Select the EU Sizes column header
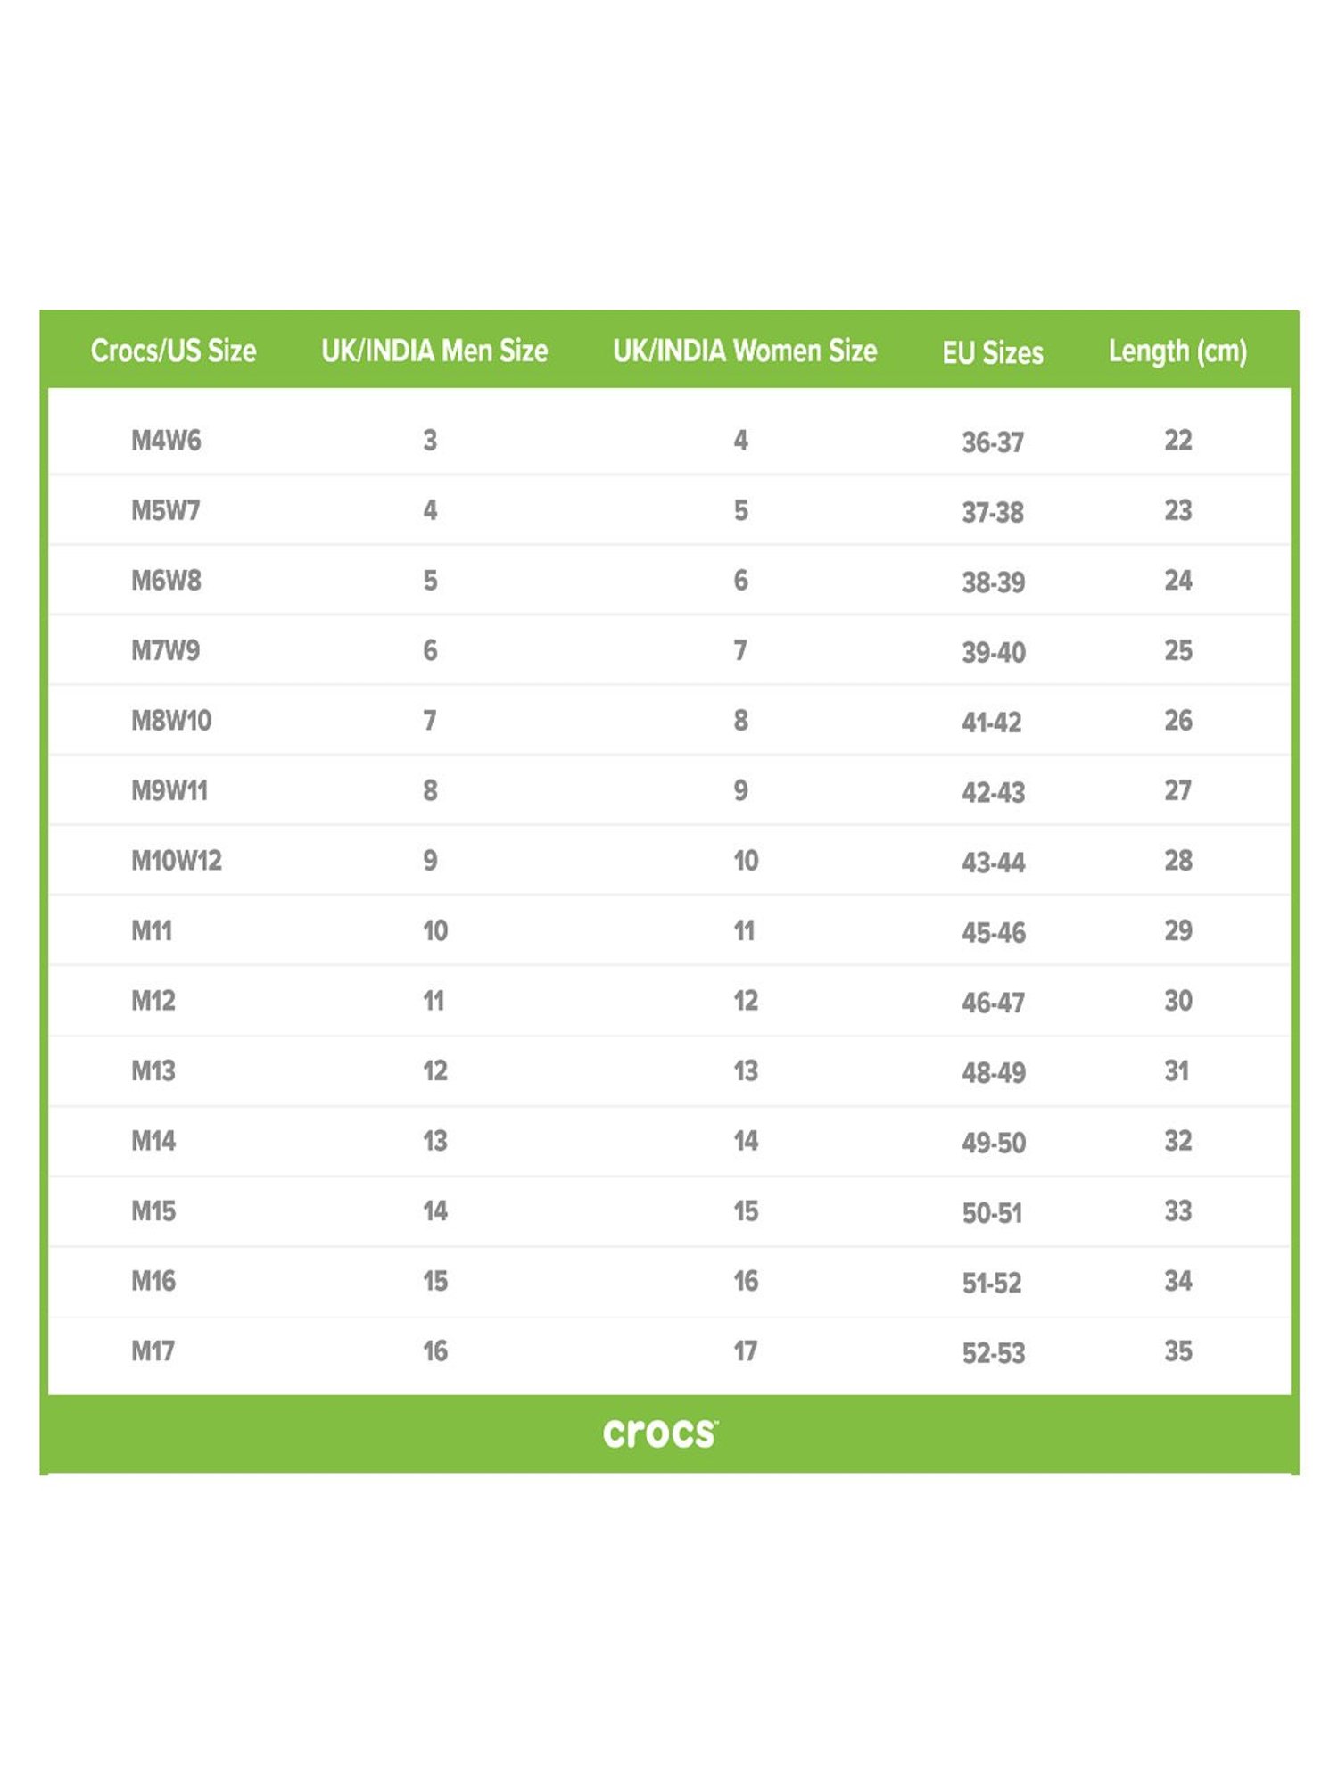This screenshot has width=1338, height=1784. click(x=993, y=352)
